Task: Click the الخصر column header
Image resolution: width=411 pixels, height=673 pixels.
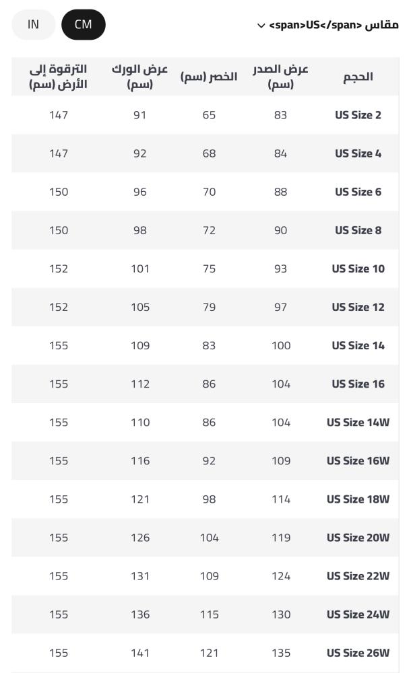Action: (209, 77)
